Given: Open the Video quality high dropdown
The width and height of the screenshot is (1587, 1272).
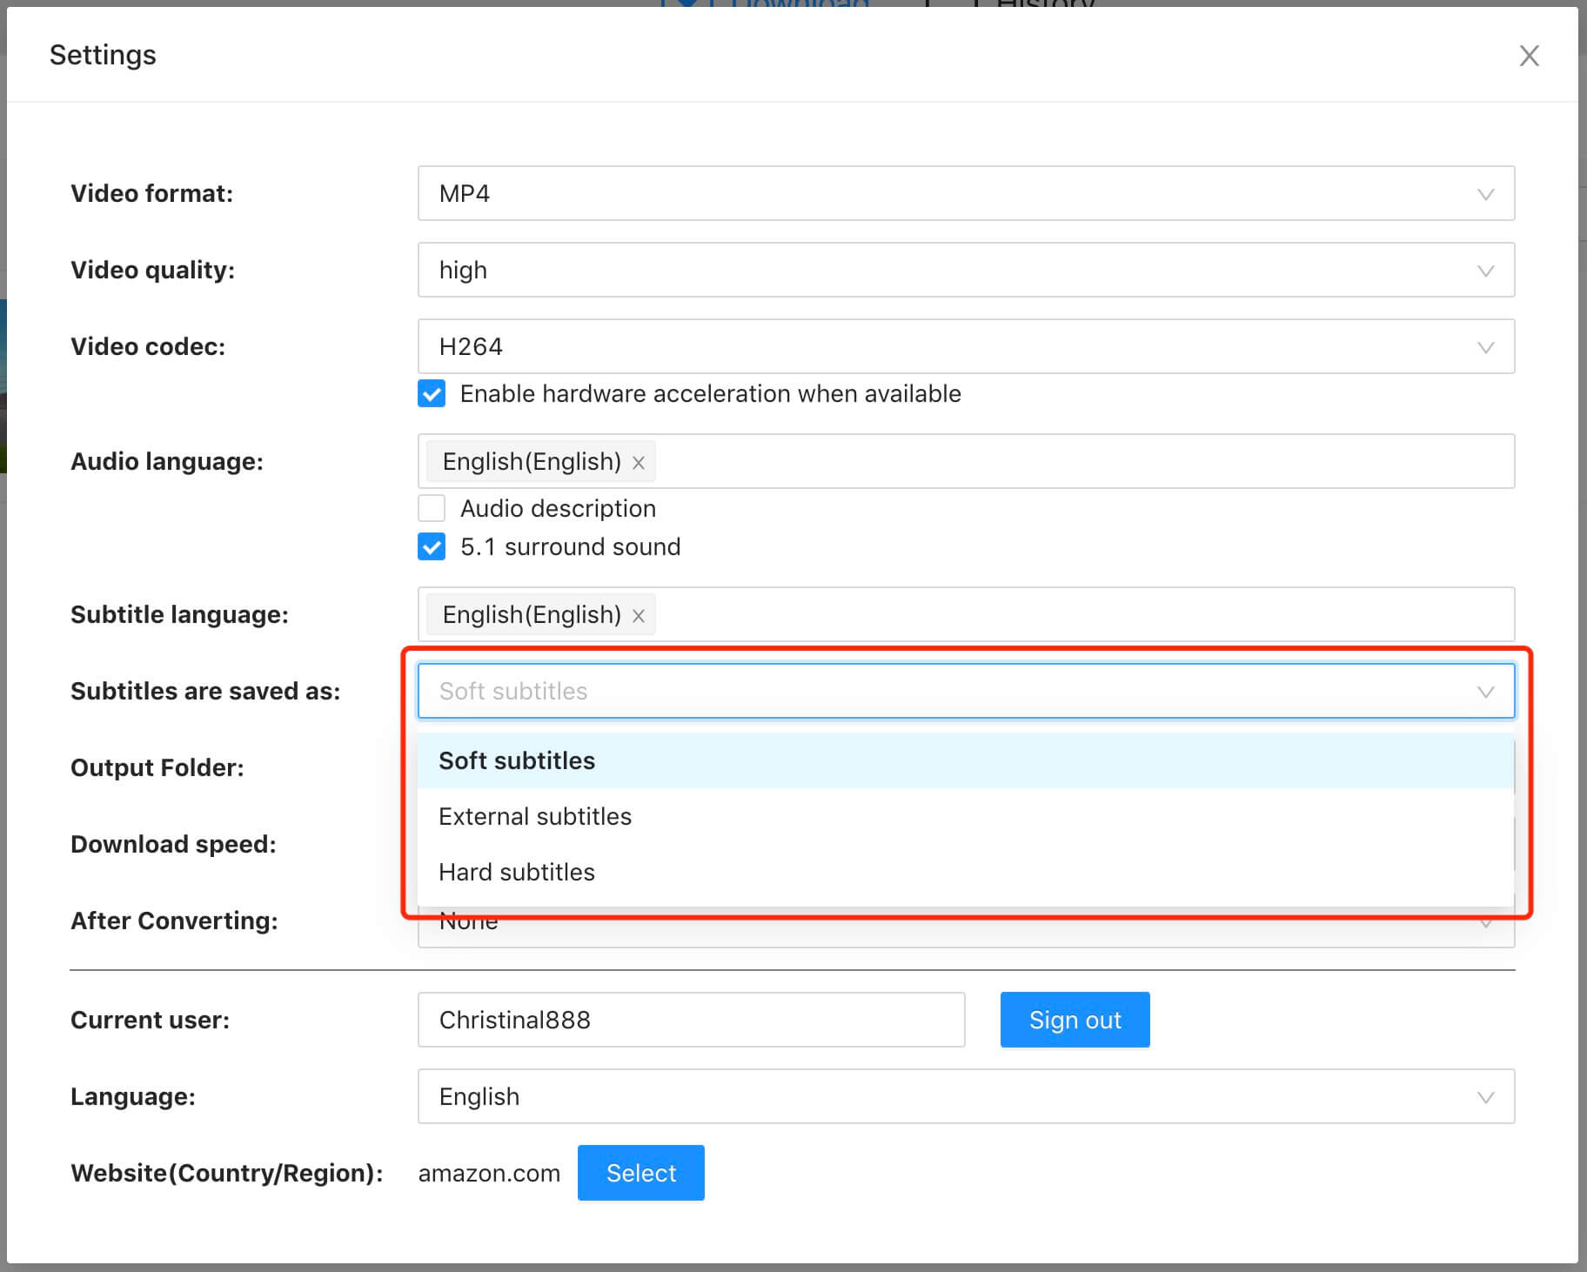Looking at the screenshot, I should pos(966,270).
